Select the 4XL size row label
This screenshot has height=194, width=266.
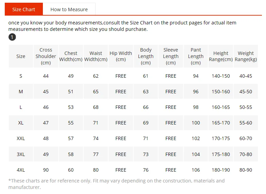[x=21, y=170]
